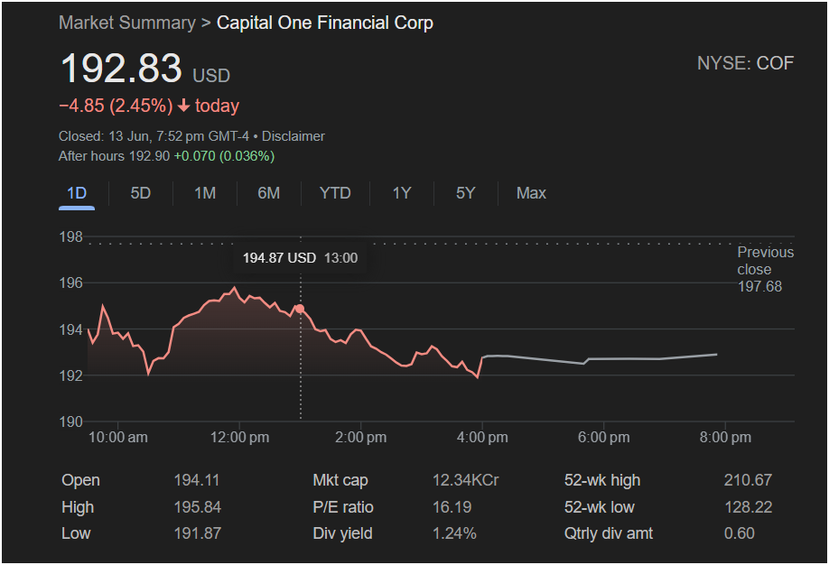Click the After hours 192.90 text

[x=114, y=156]
